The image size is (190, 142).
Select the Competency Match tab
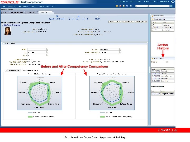pos(31,70)
